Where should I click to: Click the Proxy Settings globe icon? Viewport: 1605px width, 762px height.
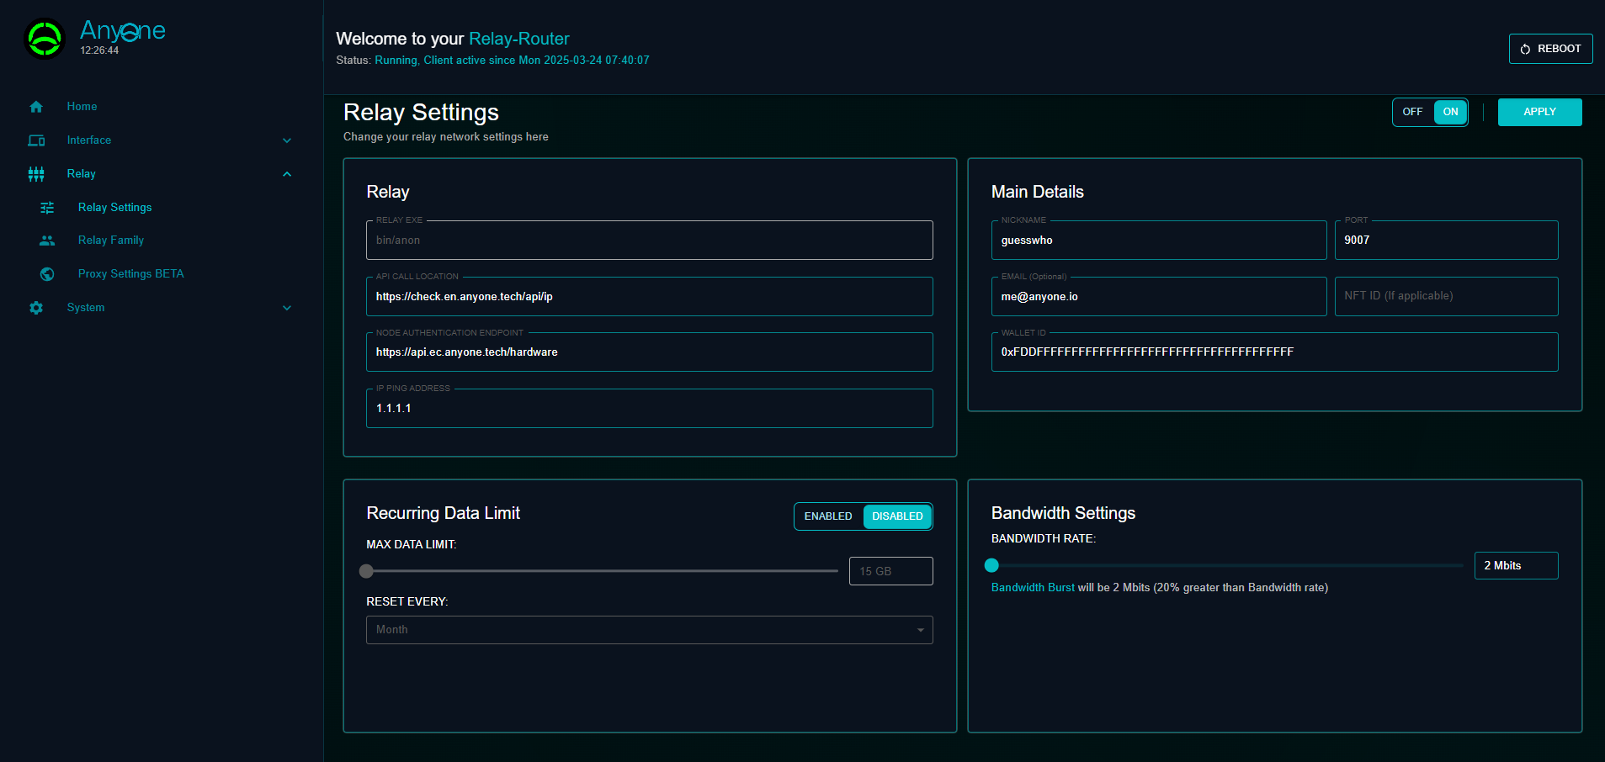point(47,274)
